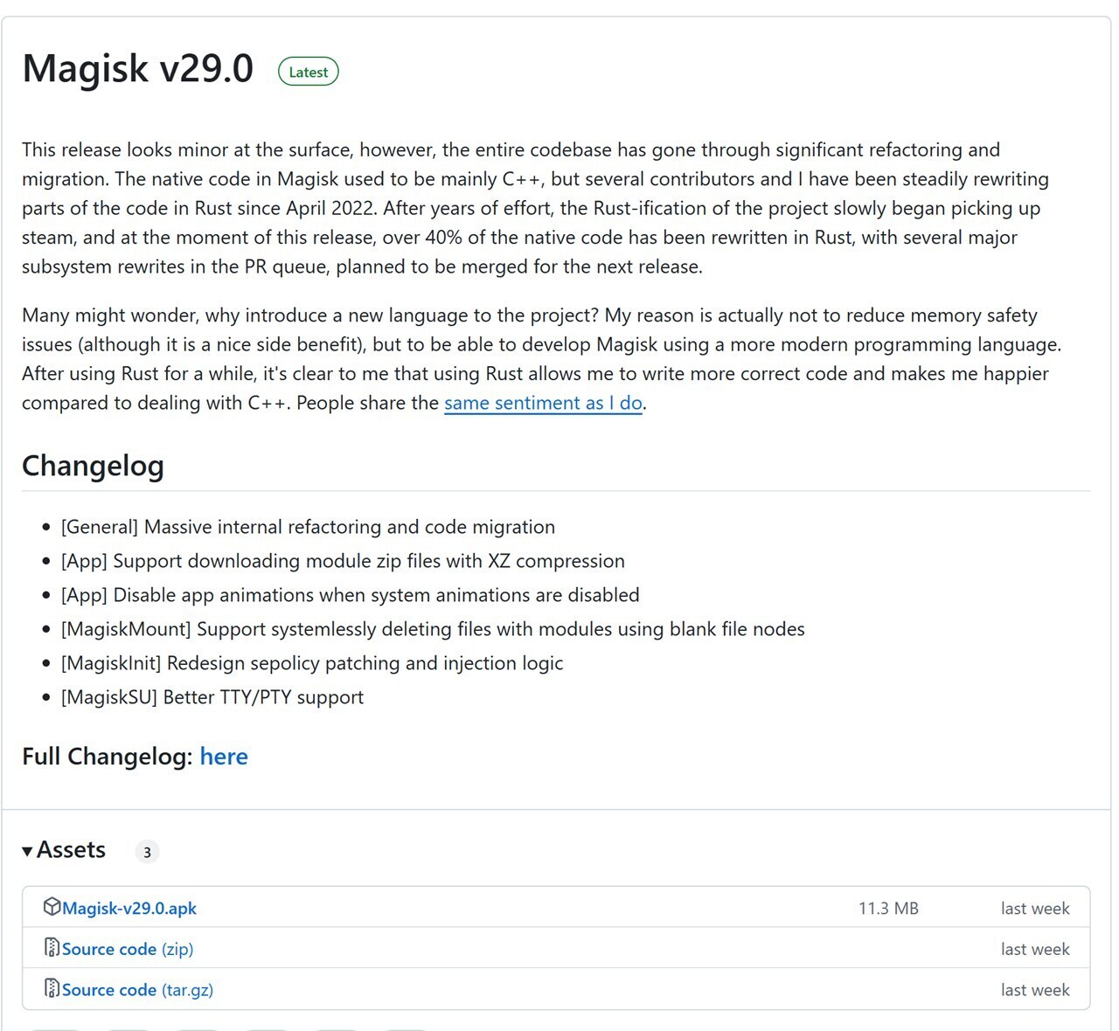Click the archive icon beside Source code (tar.gz)
1119x1031 pixels.
pos(52,989)
